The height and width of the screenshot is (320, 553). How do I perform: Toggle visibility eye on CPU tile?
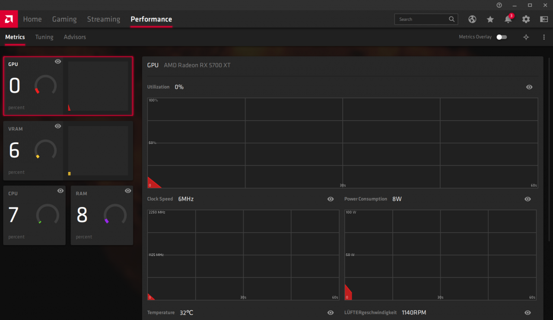pos(60,191)
